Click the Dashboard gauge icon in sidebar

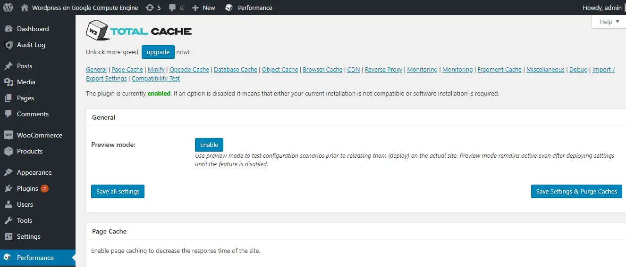click(x=8, y=29)
